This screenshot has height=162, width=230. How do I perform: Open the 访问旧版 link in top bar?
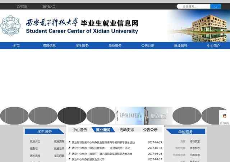tap(22, 6)
